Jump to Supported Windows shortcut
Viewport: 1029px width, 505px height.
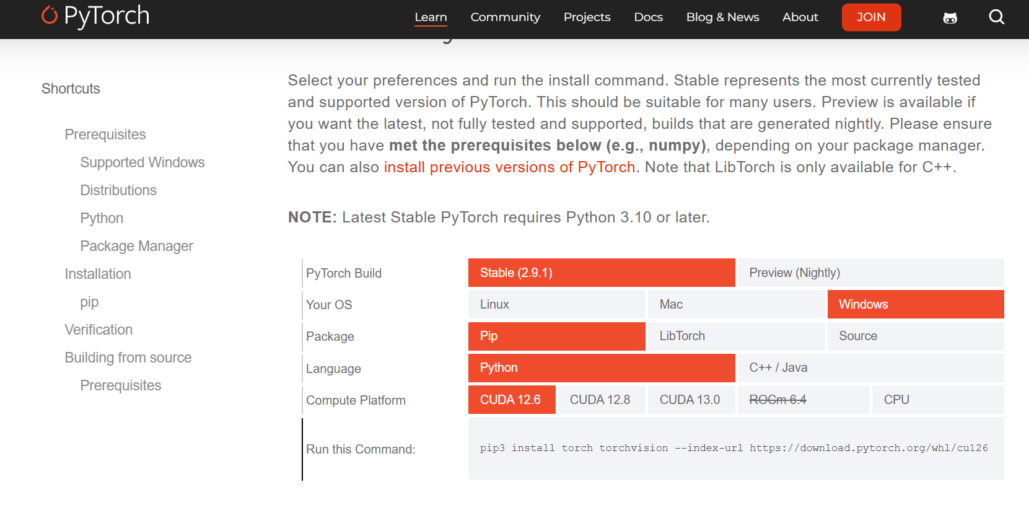point(142,162)
